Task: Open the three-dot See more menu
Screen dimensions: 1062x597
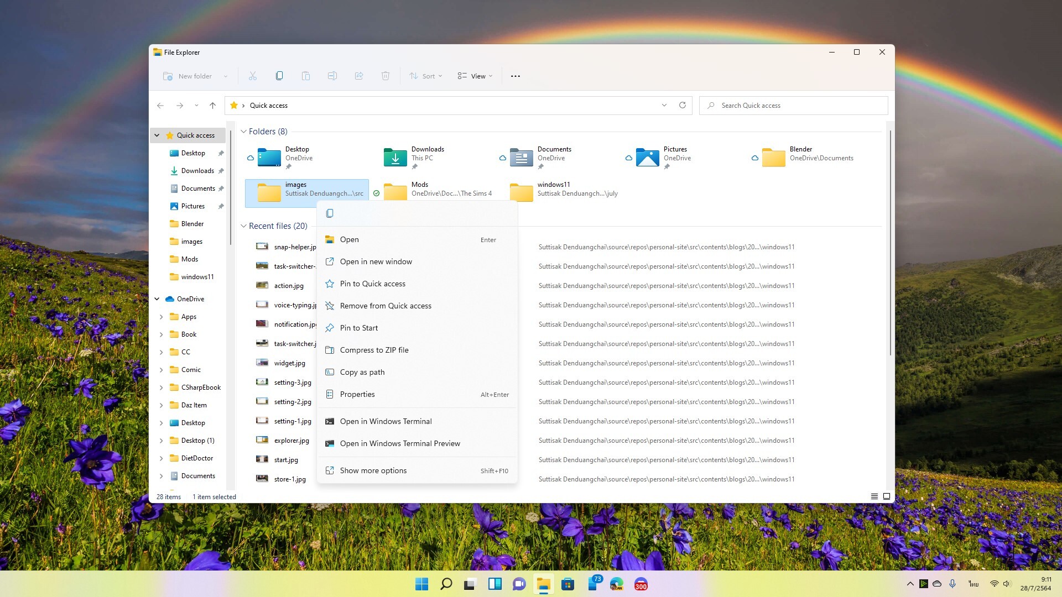Action: click(x=516, y=76)
